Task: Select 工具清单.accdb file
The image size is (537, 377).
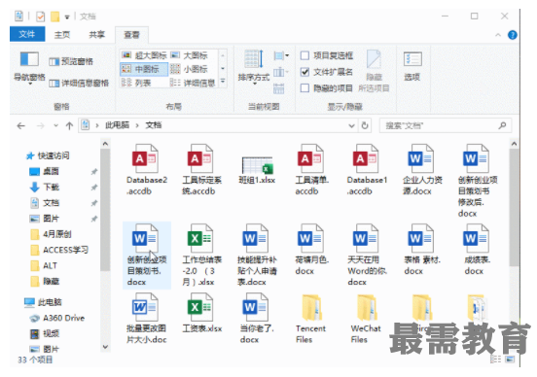Action: 311,170
